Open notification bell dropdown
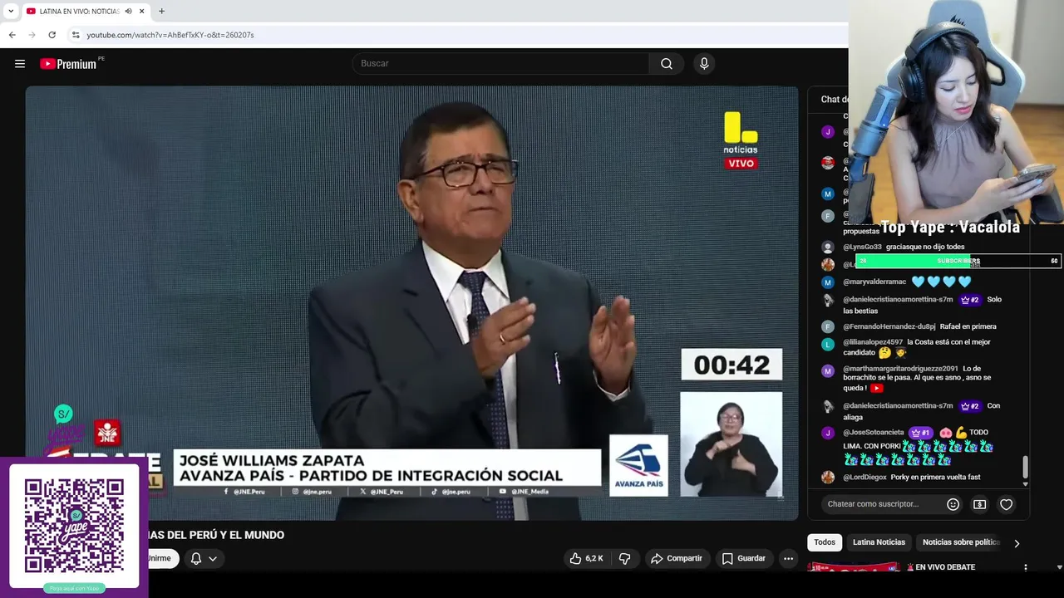The image size is (1064, 598). (x=204, y=558)
